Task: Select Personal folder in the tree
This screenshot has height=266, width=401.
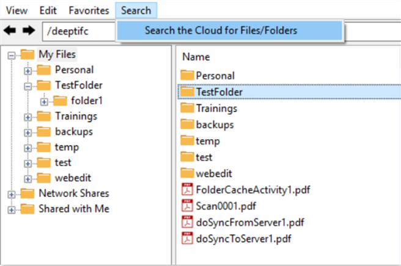Action: pyautogui.click(x=74, y=70)
